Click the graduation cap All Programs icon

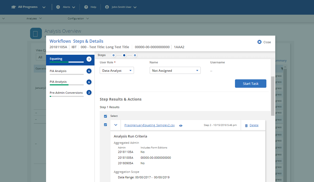click(x=14, y=7)
